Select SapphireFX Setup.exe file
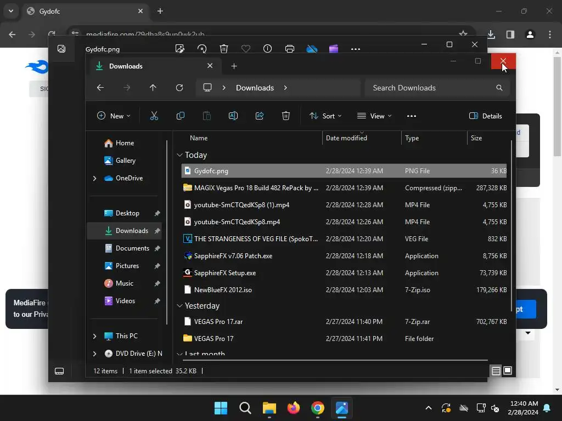 (344, 273)
